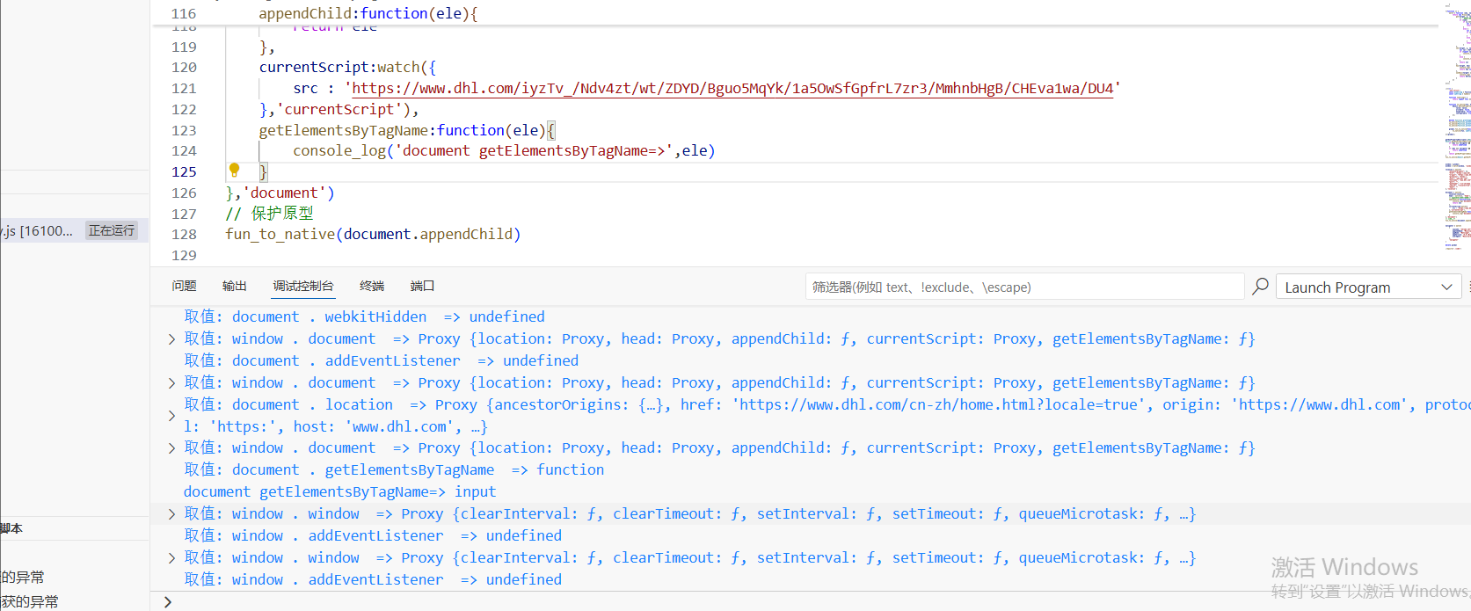Expand the last window.window Proxy console entry

click(171, 558)
